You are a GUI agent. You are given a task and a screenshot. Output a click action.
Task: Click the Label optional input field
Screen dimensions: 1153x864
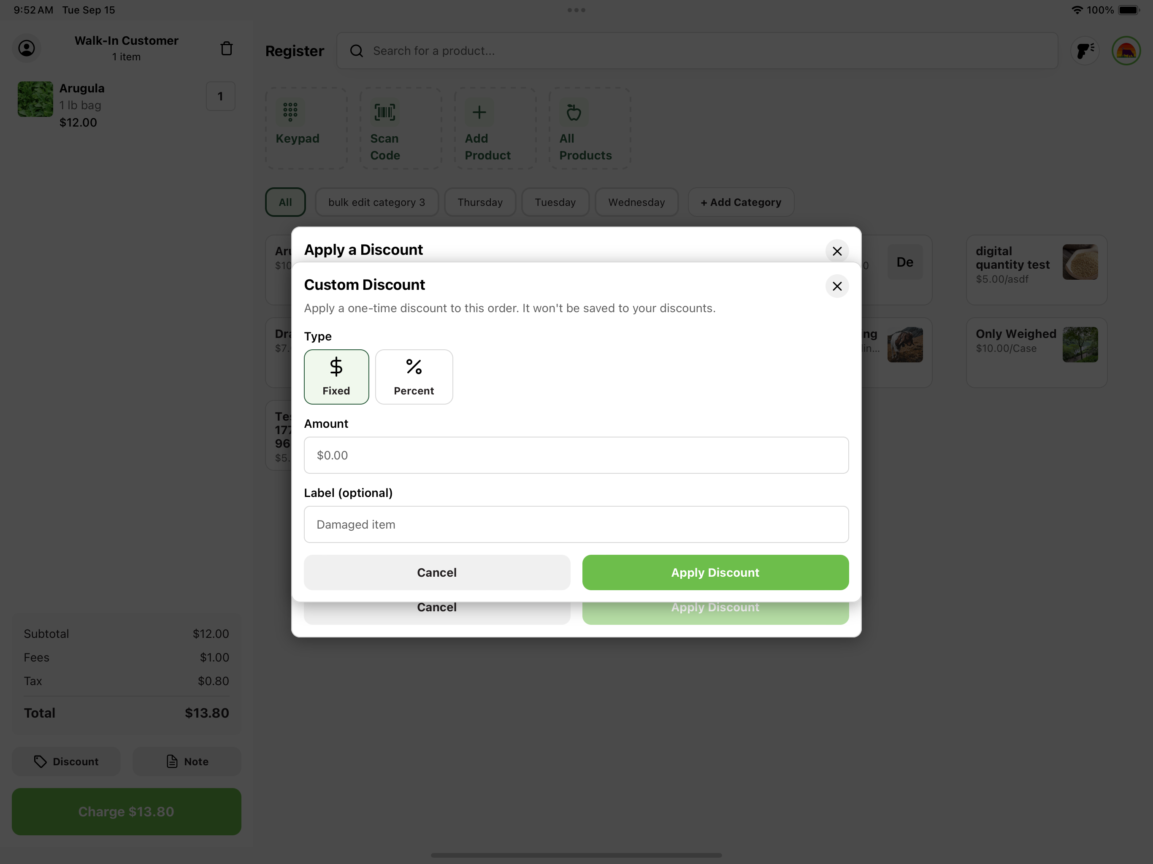pos(576,524)
